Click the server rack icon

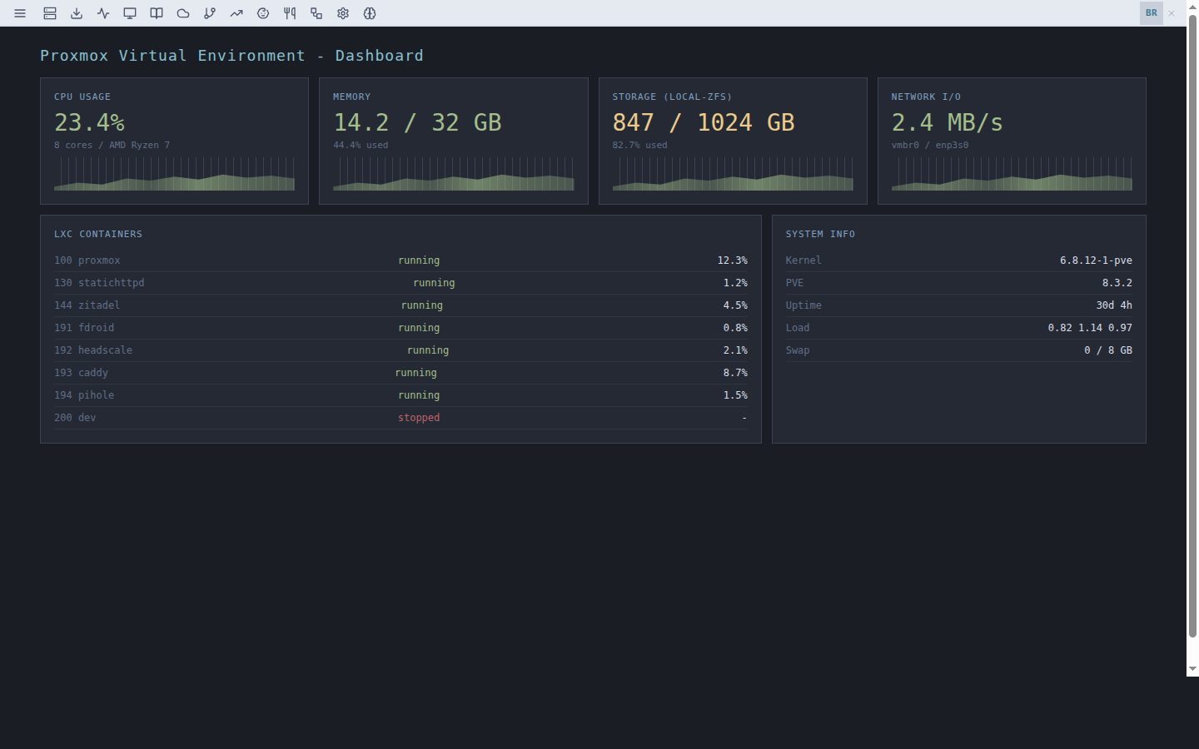coord(50,13)
